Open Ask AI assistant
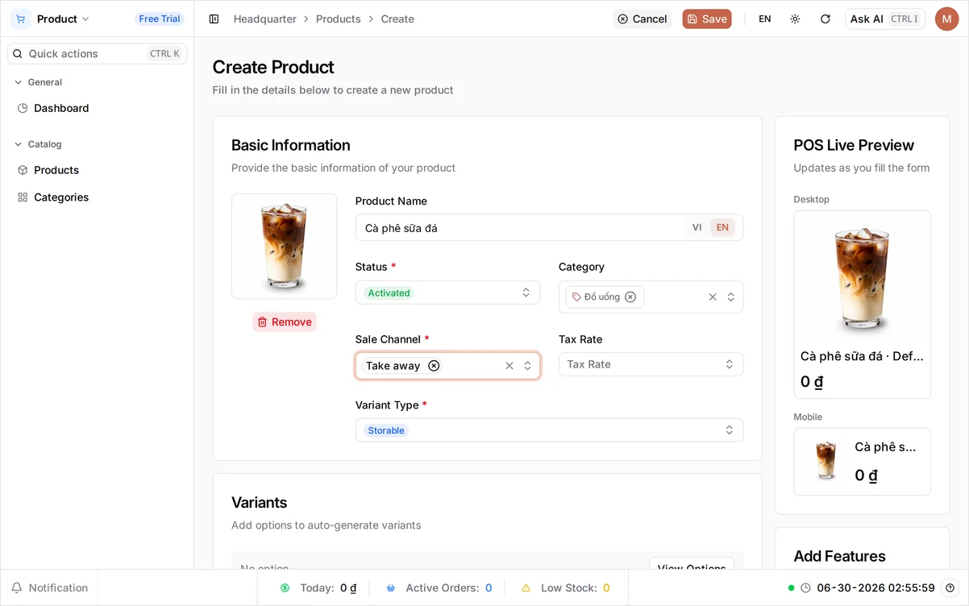The height and width of the screenshot is (606, 969). click(x=885, y=19)
